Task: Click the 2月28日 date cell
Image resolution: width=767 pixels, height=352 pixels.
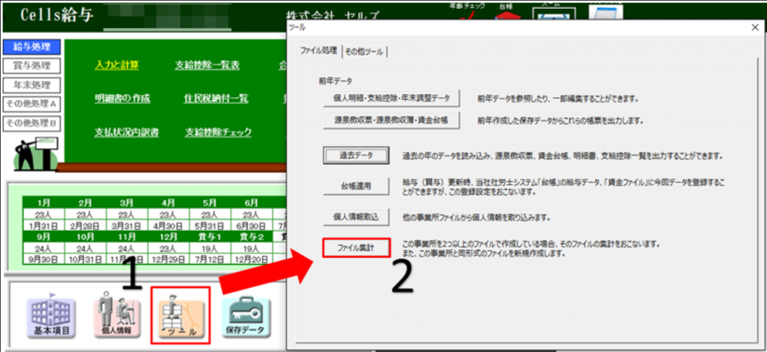Action: (85, 226)
